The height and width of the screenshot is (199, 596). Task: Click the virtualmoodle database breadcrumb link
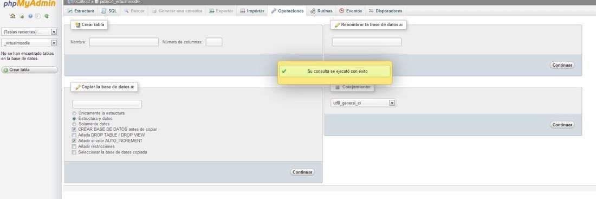pos(119,2)
